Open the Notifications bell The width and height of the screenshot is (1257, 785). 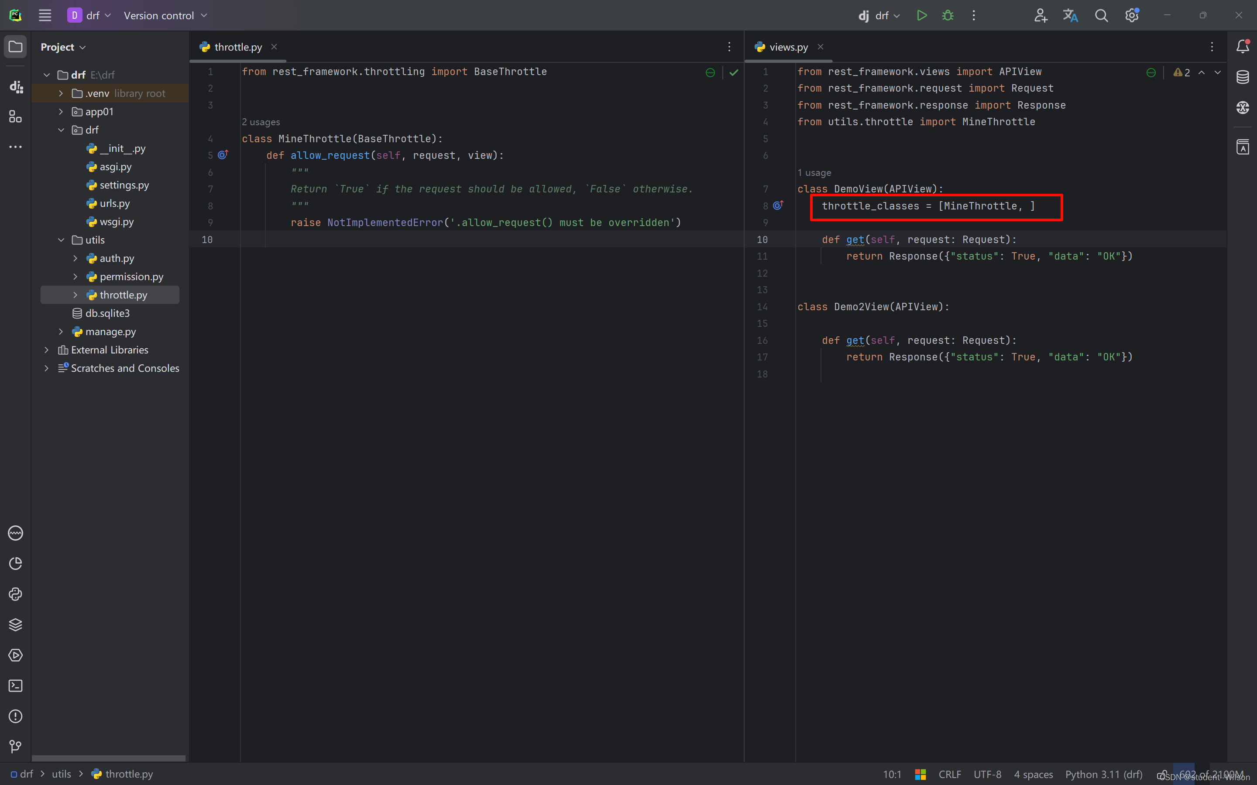pyautogui.click(x=1243, y=47)
